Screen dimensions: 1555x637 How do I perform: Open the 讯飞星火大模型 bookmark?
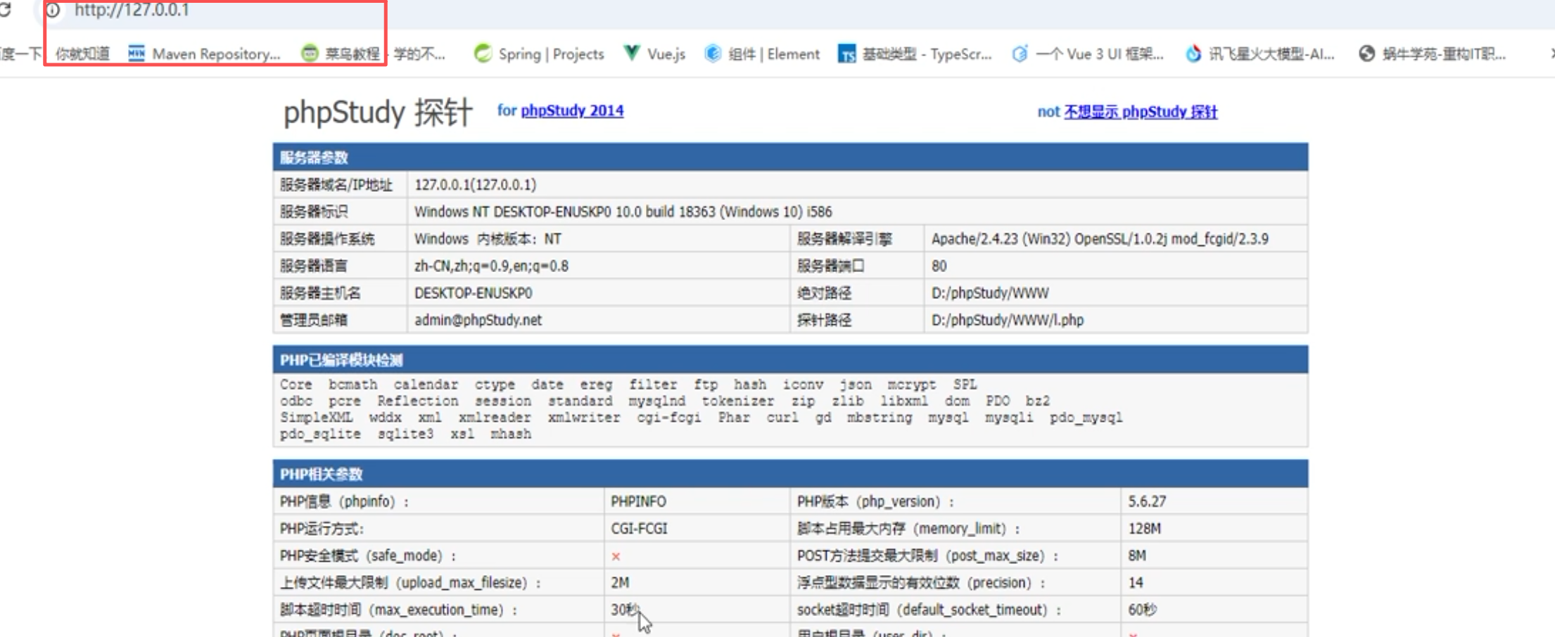tap(1259, 54)
